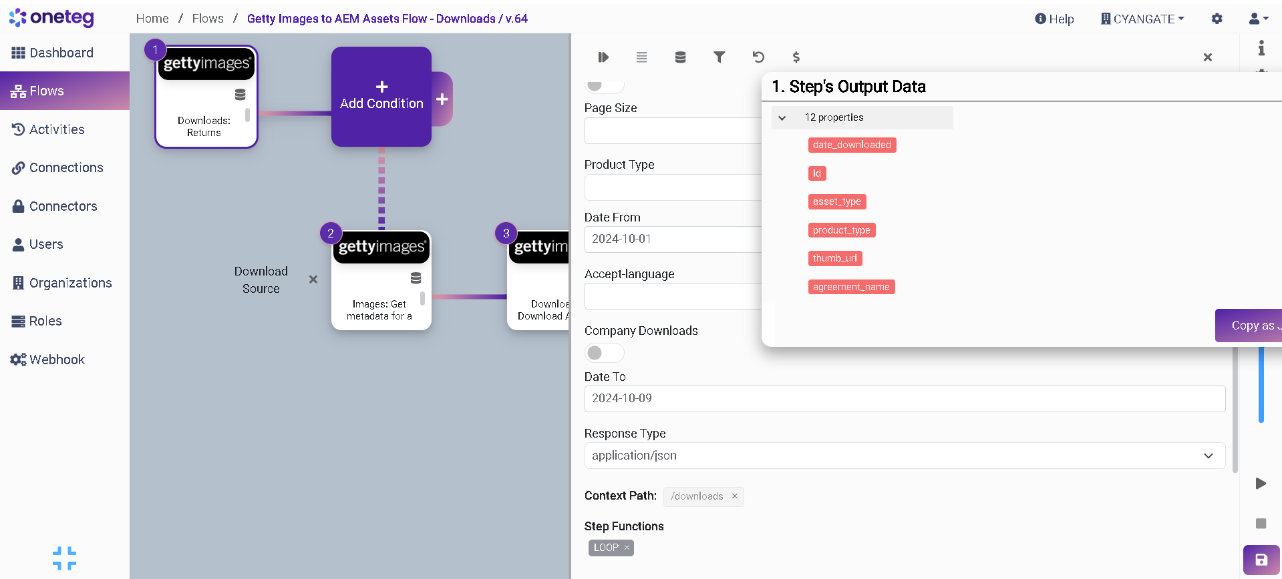Open Connections in the sidebar
This screenshot has width=1282, height=579.
click(x=65, y=167)
